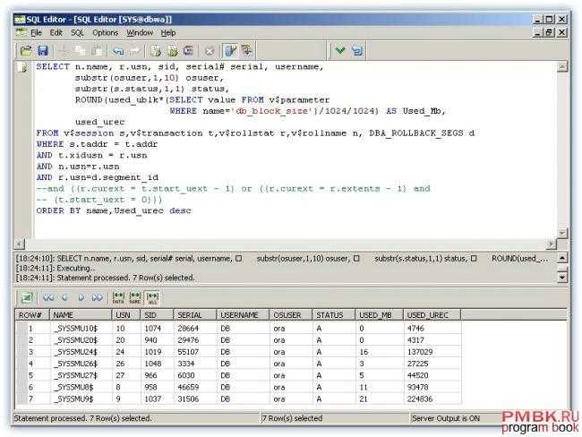This screenshot has width=582, height=437.
Task: Click the SQL Editor title bar icon
Action: (x=20, y=20)
